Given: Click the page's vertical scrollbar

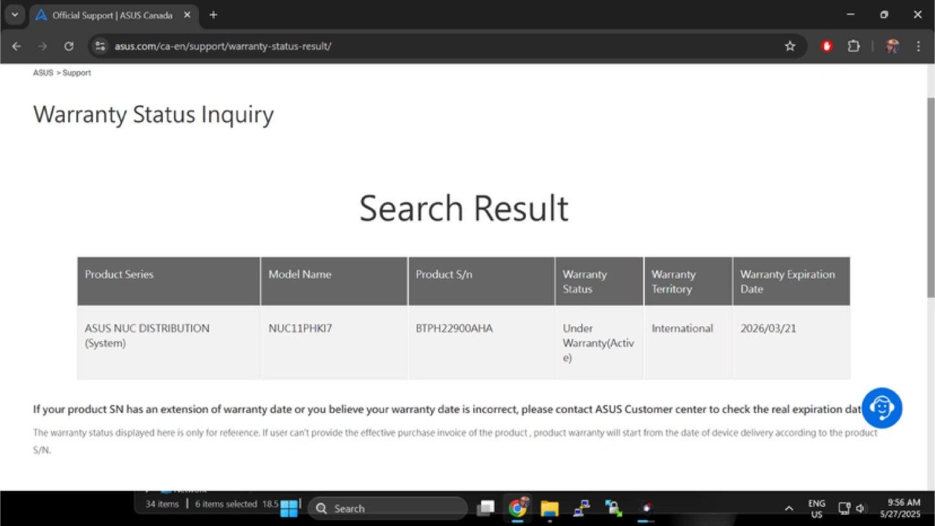Looking at the screenshot, I should [930, 198].
